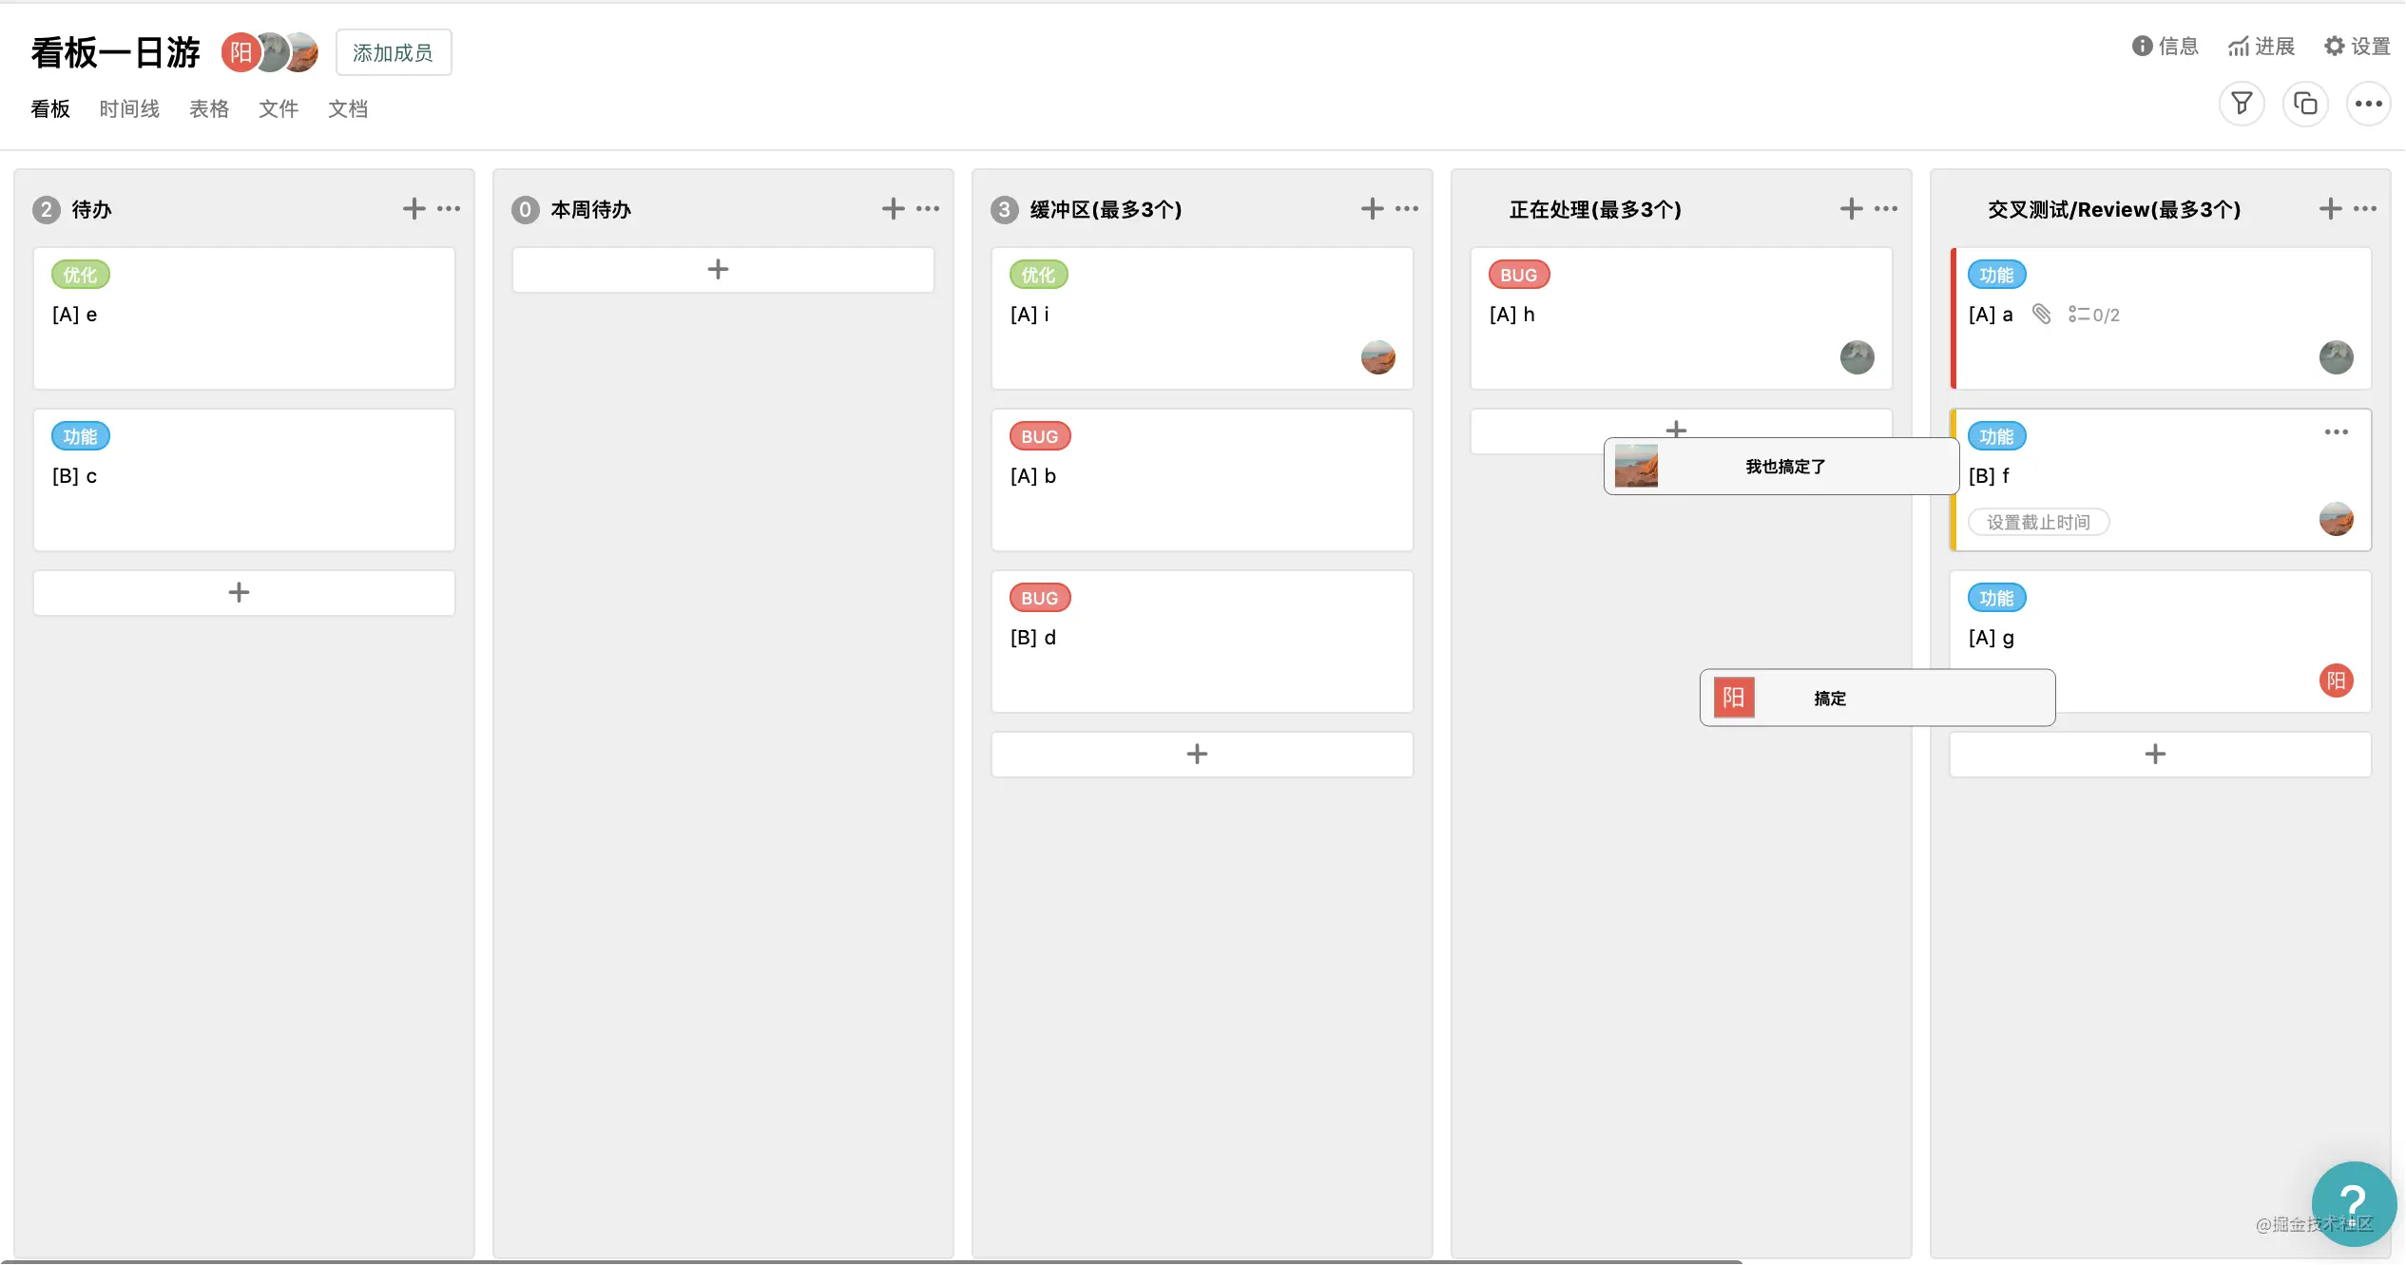Click 设置截止时间 on card [B] f
Viewport: 2406px width, 1265px height.
click(2038, 522)
